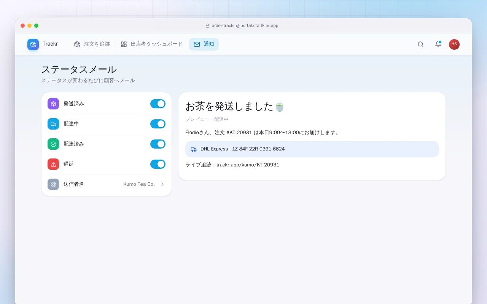
Task: Disable the 遅延 email toggle
Action: (x=158, y=164)
